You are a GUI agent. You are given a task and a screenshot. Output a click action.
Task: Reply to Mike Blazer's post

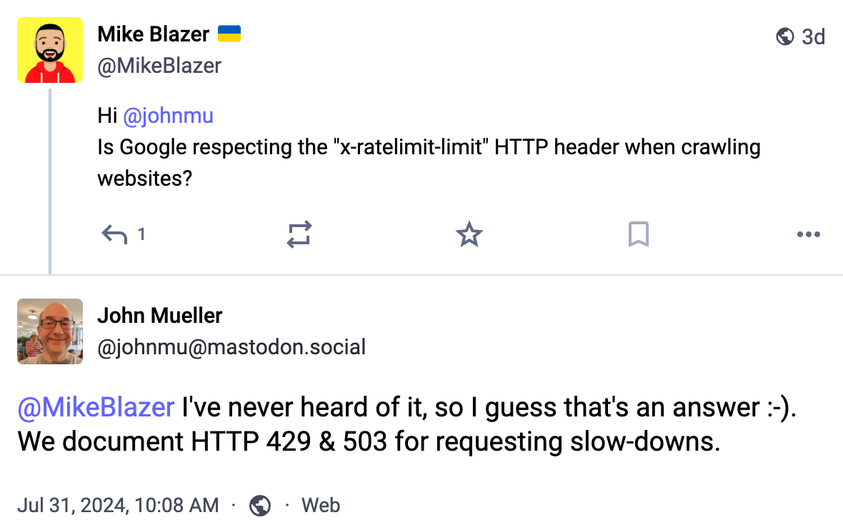click(115, 234)
